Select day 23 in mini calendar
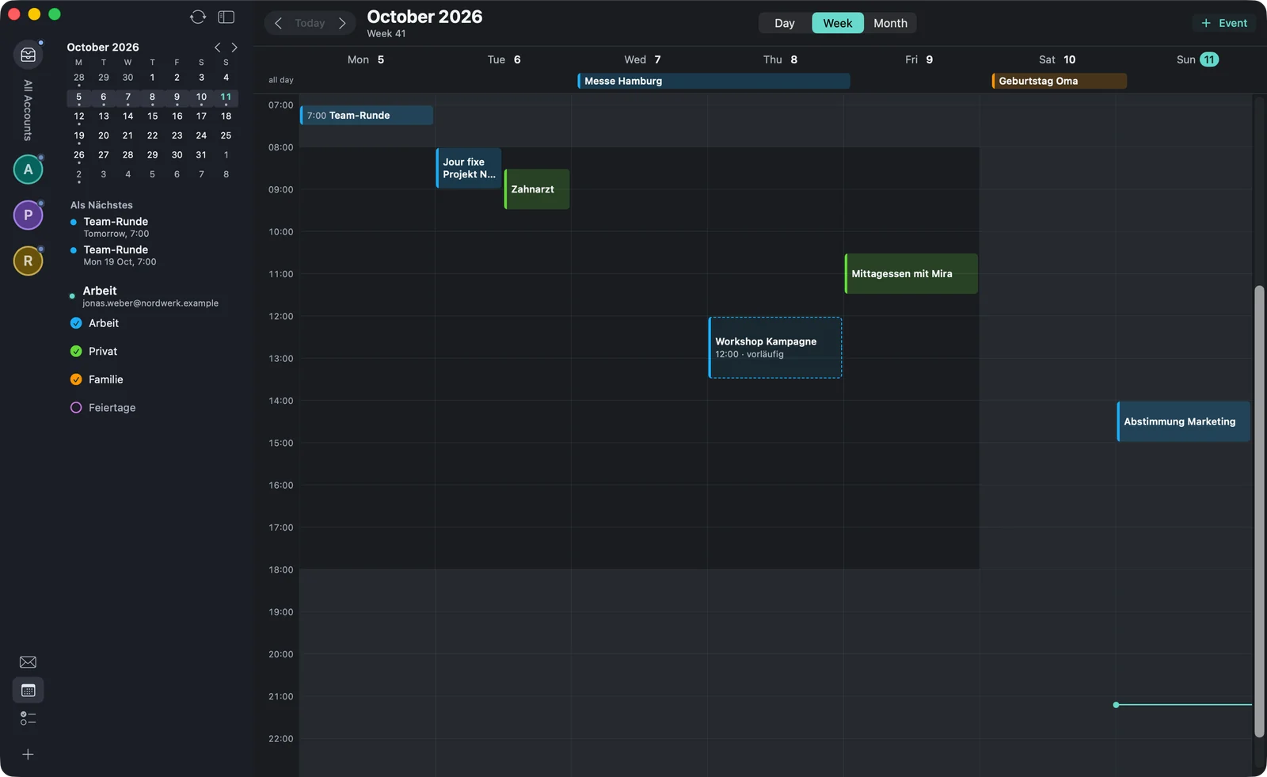The image size is (1267, 777). pyautogui.click(x=177, y=135)
